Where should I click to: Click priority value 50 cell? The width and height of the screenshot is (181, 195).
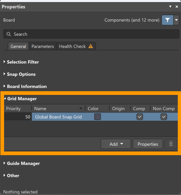tap(18, 117)
